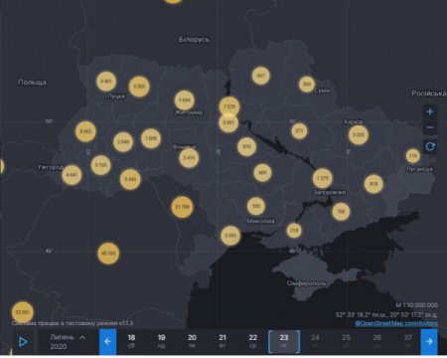Select date 21 on the timeline
Image resolution: width=447 pixels, height=358 pixels.
pos(223,341)
